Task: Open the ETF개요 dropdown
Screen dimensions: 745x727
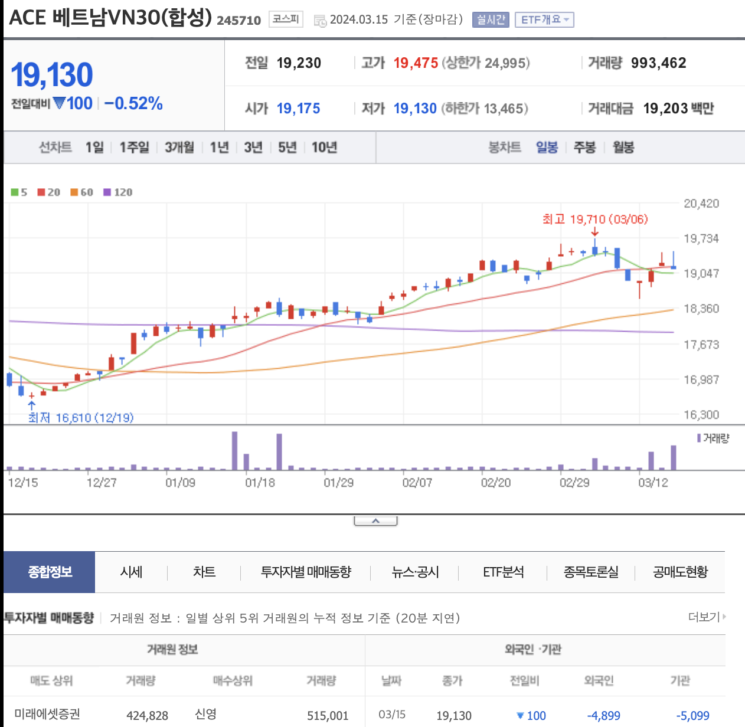Action: tap(544, 20)
